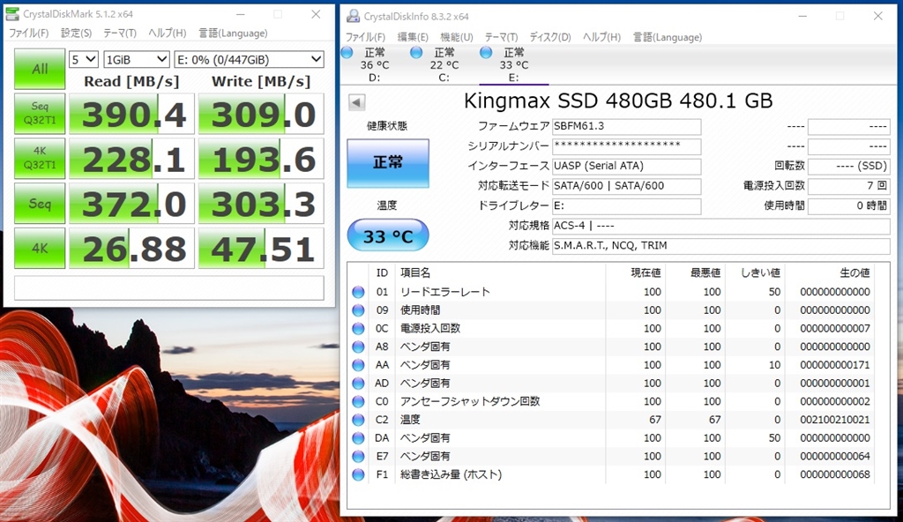Click the blue orb in the AA row
Image resolution: width=903 pixels, height=522 pixels.
(x=358, y=365)
